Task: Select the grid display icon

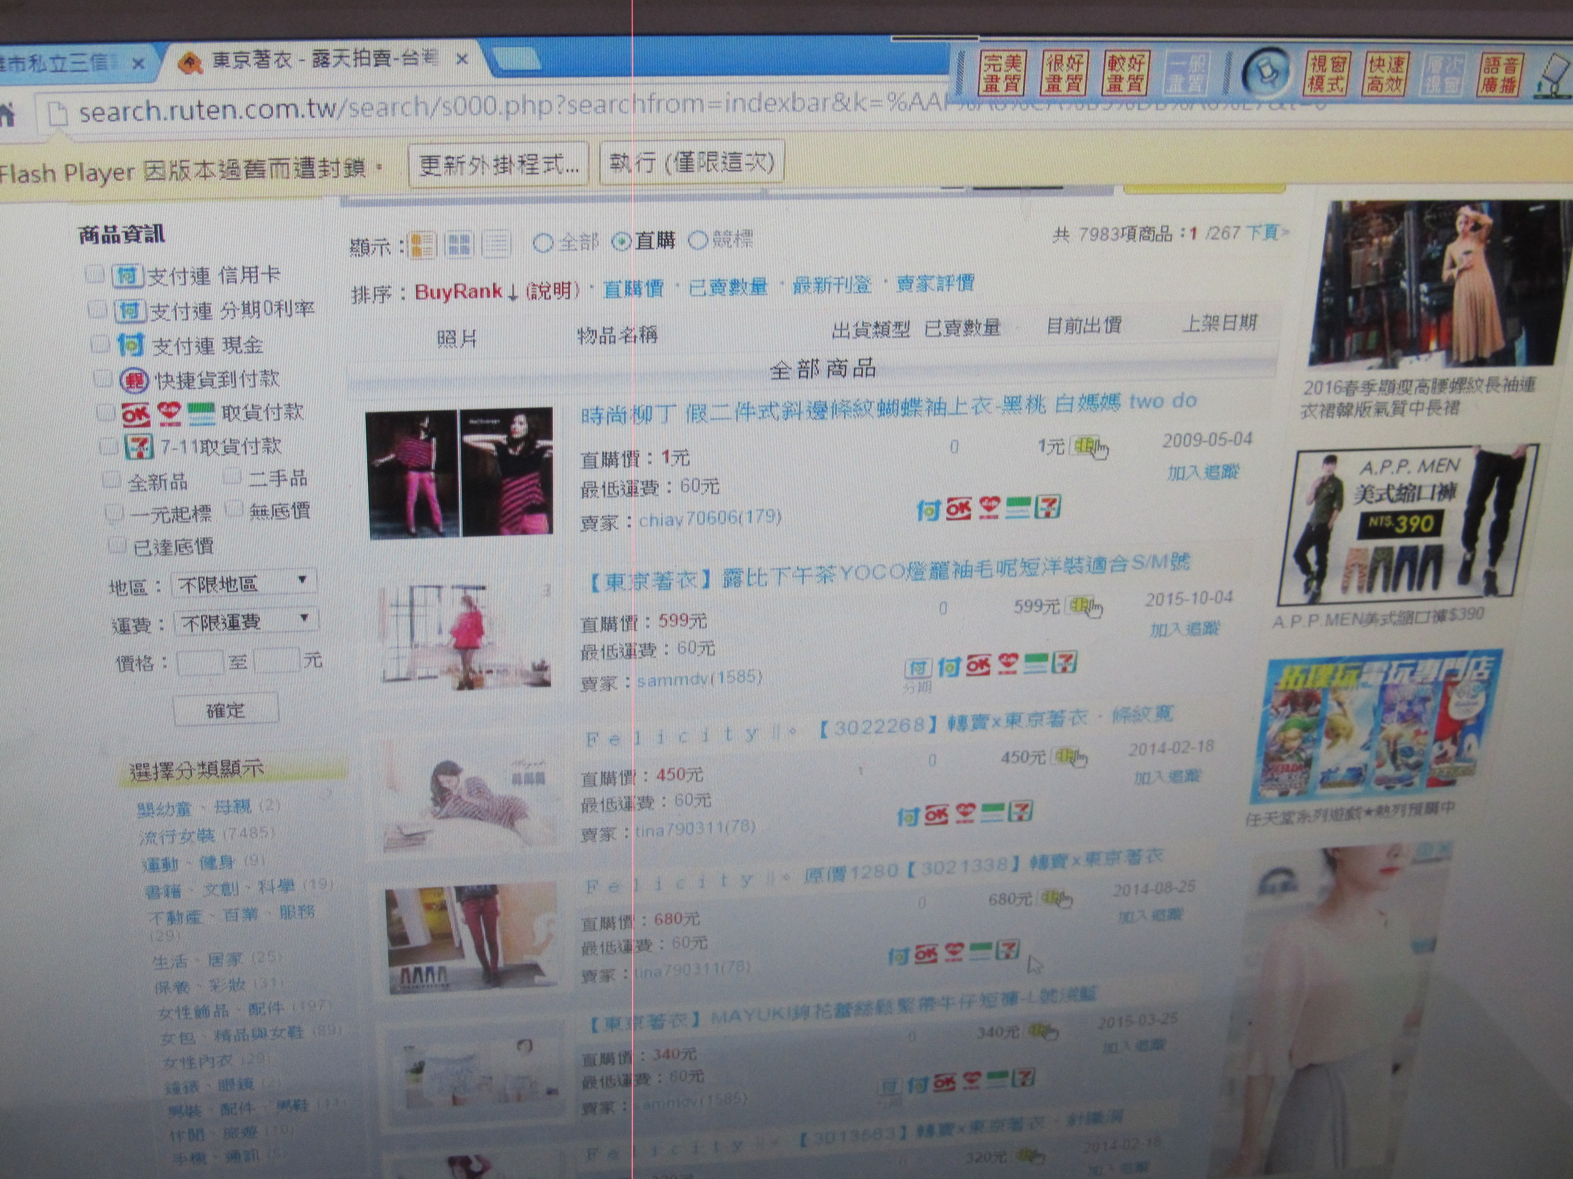Action: [459, 245]
